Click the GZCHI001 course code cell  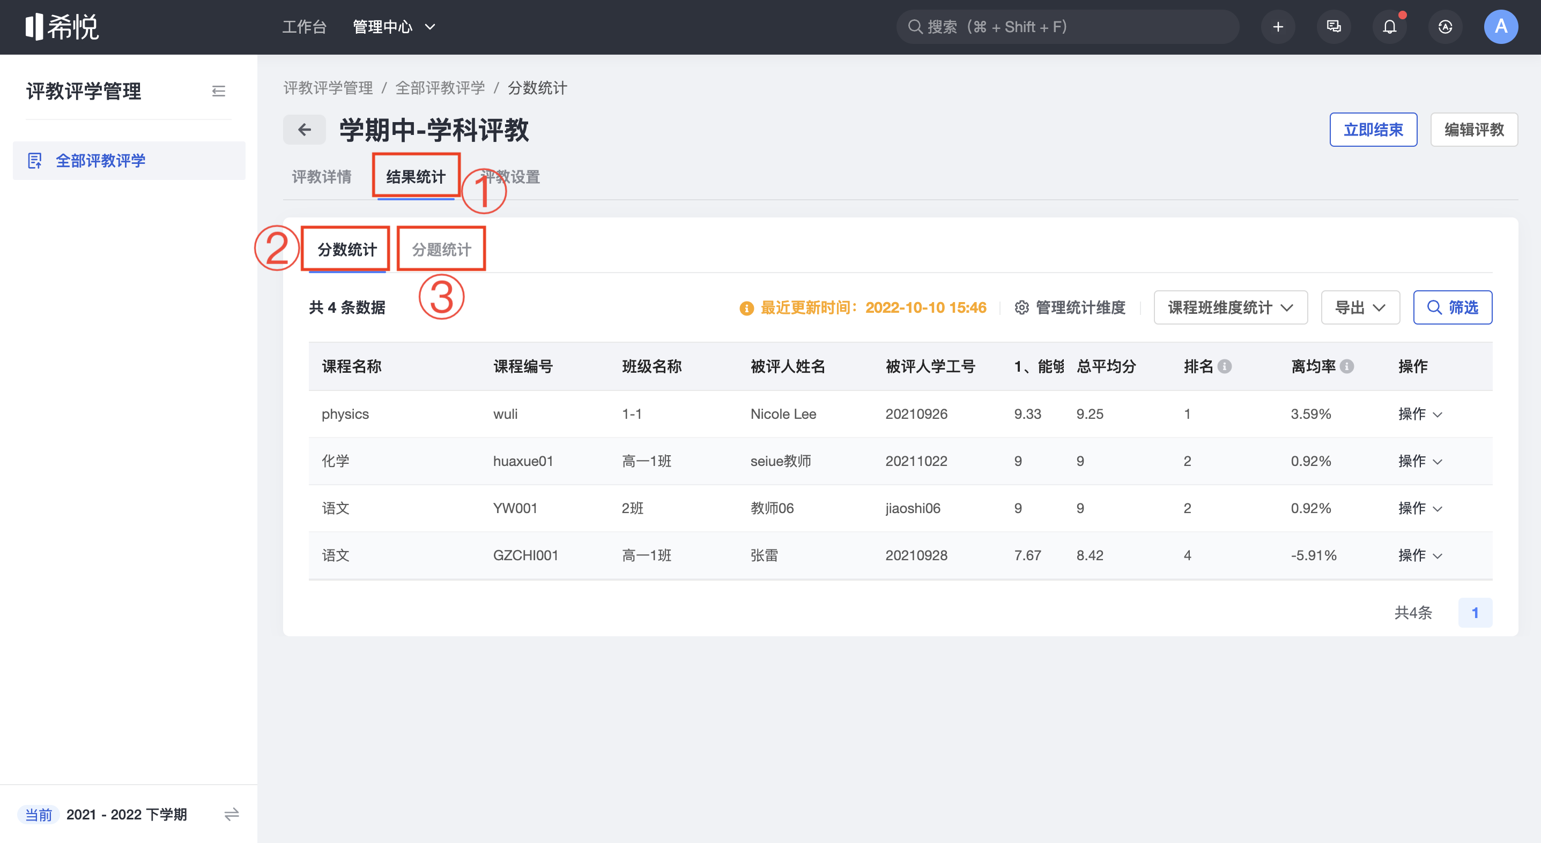pos(525,555)
